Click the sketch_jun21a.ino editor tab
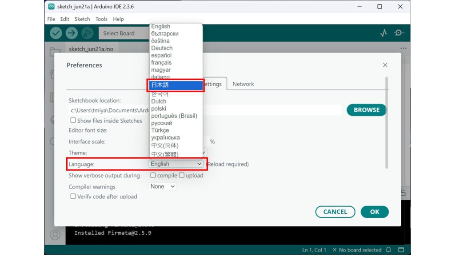This screenshot has height=255, width=455. pos(91,49)
